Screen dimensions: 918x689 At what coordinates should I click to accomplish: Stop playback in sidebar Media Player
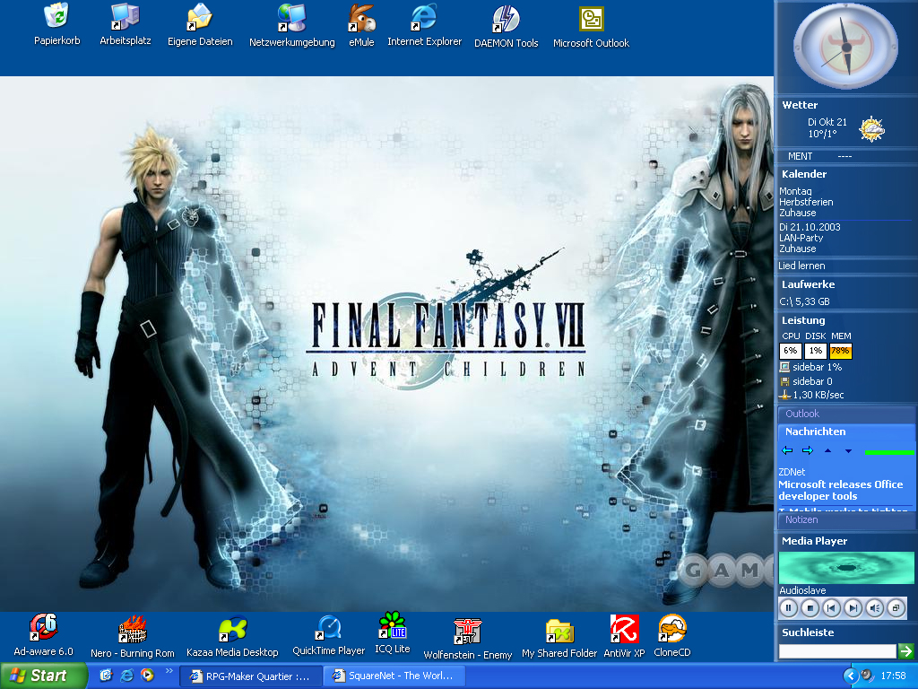(x=810, y=608)
